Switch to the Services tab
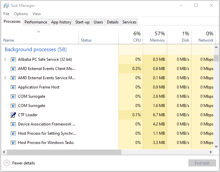Viewport: 220px width, 172px height. (129, 22)
